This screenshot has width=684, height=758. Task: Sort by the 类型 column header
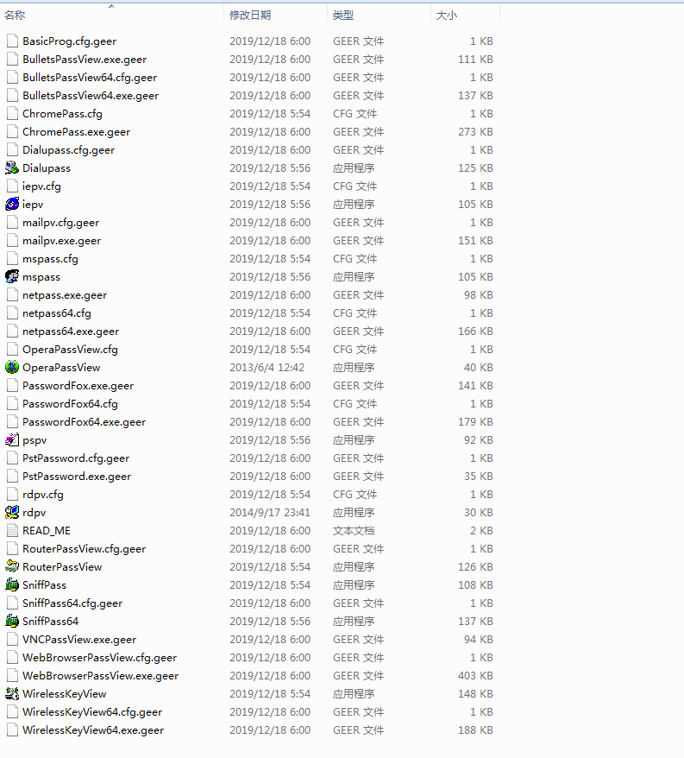pos(343,16)
